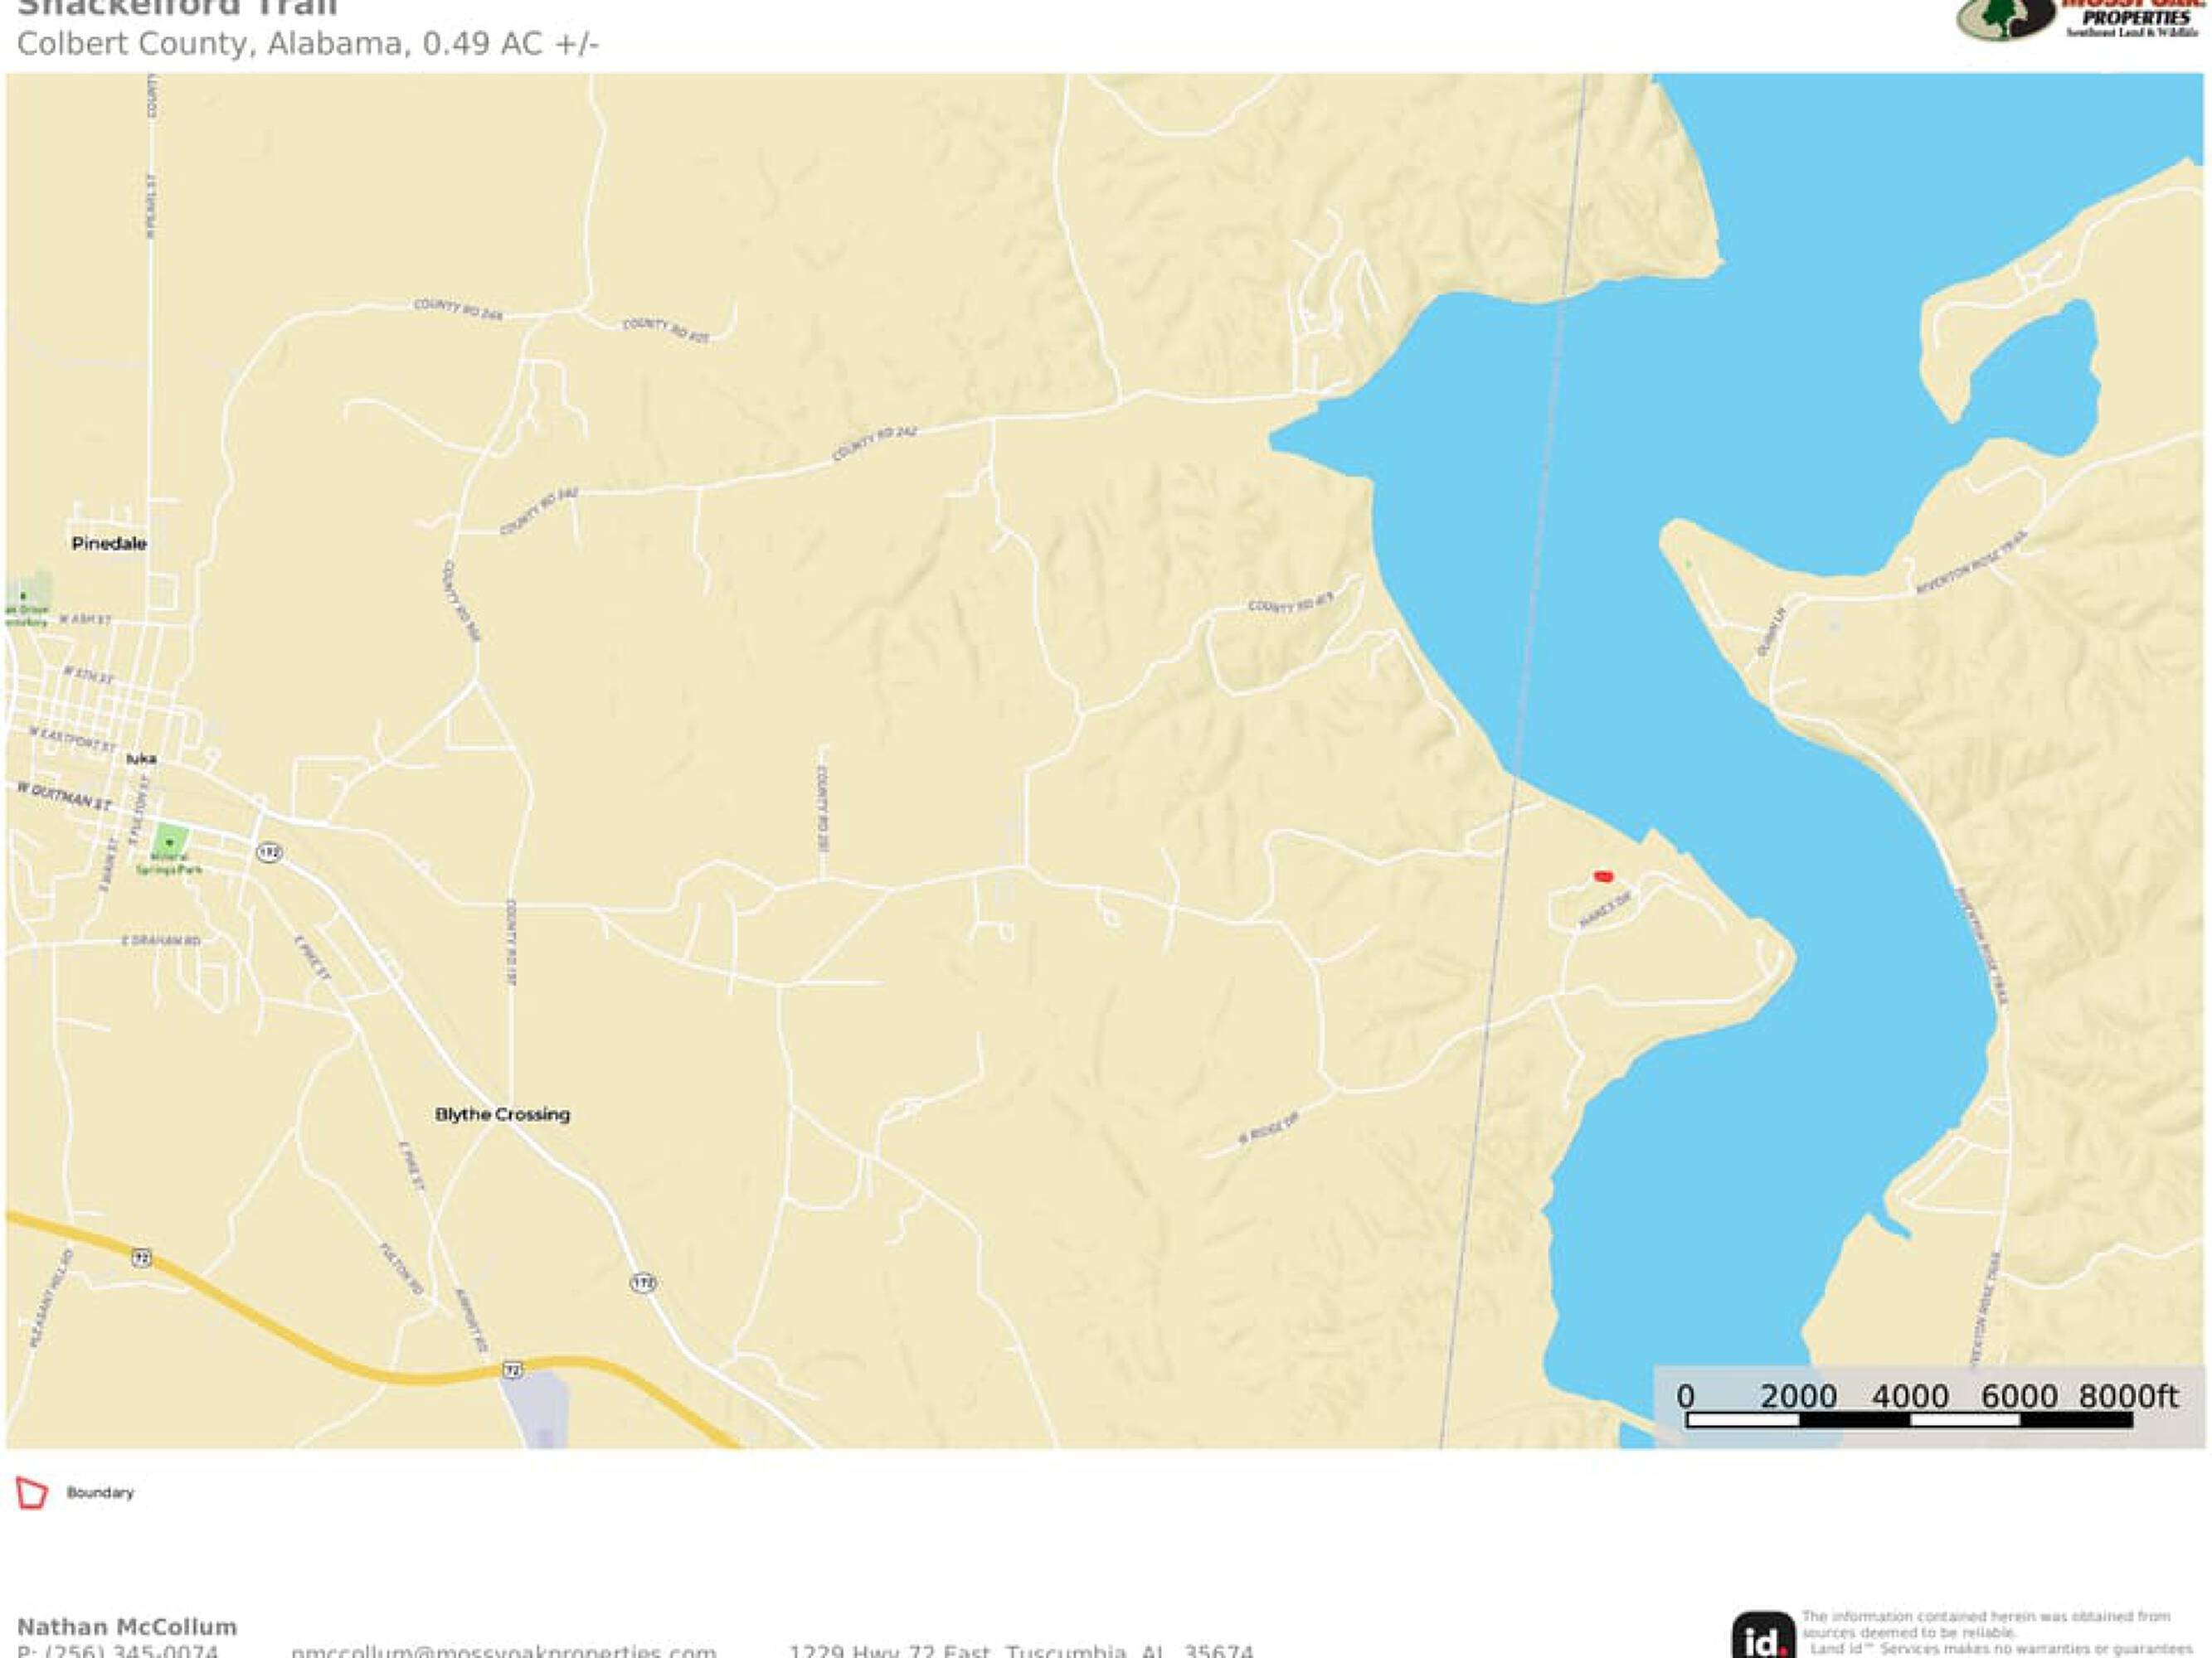Click the Blythe Crossing label
Viewport: 2212px width, 1658px height.
click(502, 1113)
